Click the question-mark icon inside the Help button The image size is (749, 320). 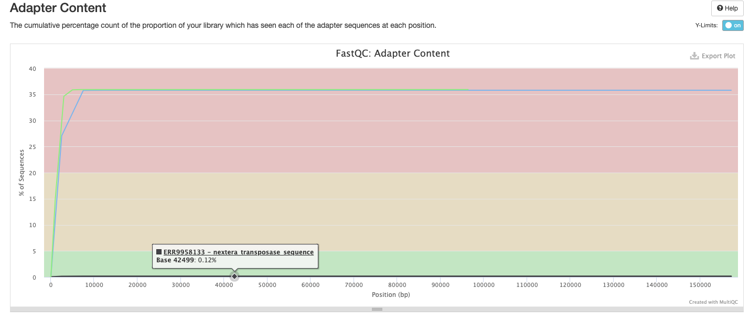click(721, 8)
